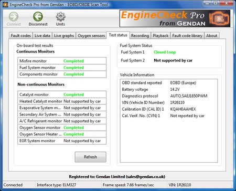The width and height of the screenshot is (236, 191).
Task: Select the Test status tab
Action: tap(118, 35)
